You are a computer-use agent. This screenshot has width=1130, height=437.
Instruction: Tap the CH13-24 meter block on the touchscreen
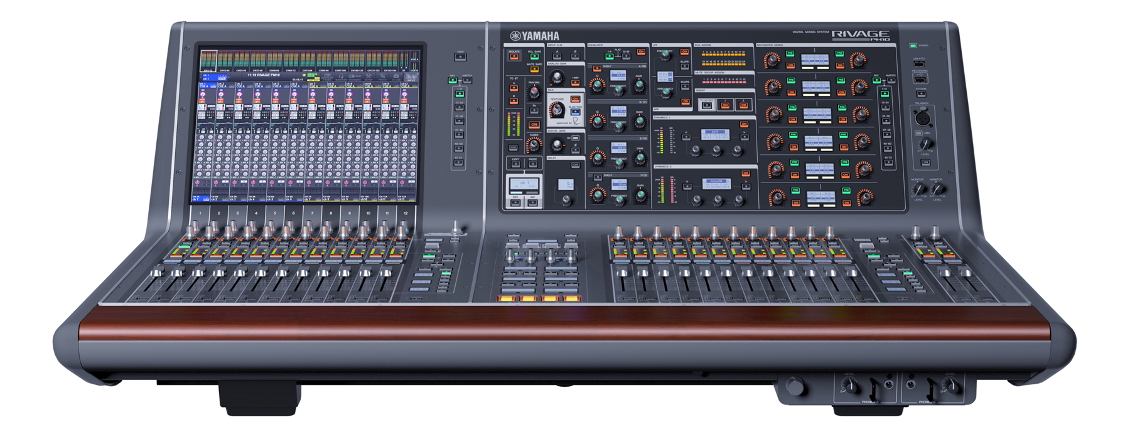[x=225, y=61]
